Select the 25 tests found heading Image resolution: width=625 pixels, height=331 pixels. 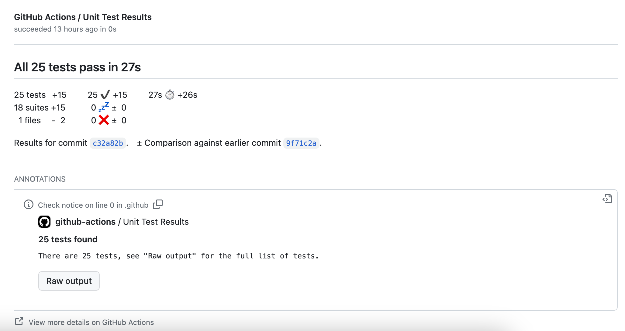(67, 239)
